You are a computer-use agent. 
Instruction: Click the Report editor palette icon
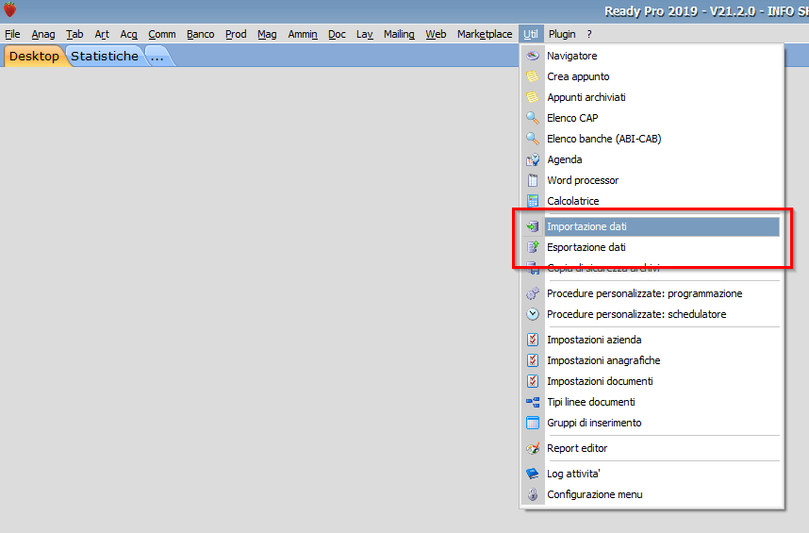coord(533,448)
